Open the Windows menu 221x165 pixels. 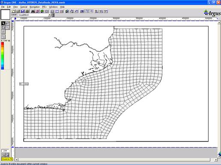(x=53, y=7)
